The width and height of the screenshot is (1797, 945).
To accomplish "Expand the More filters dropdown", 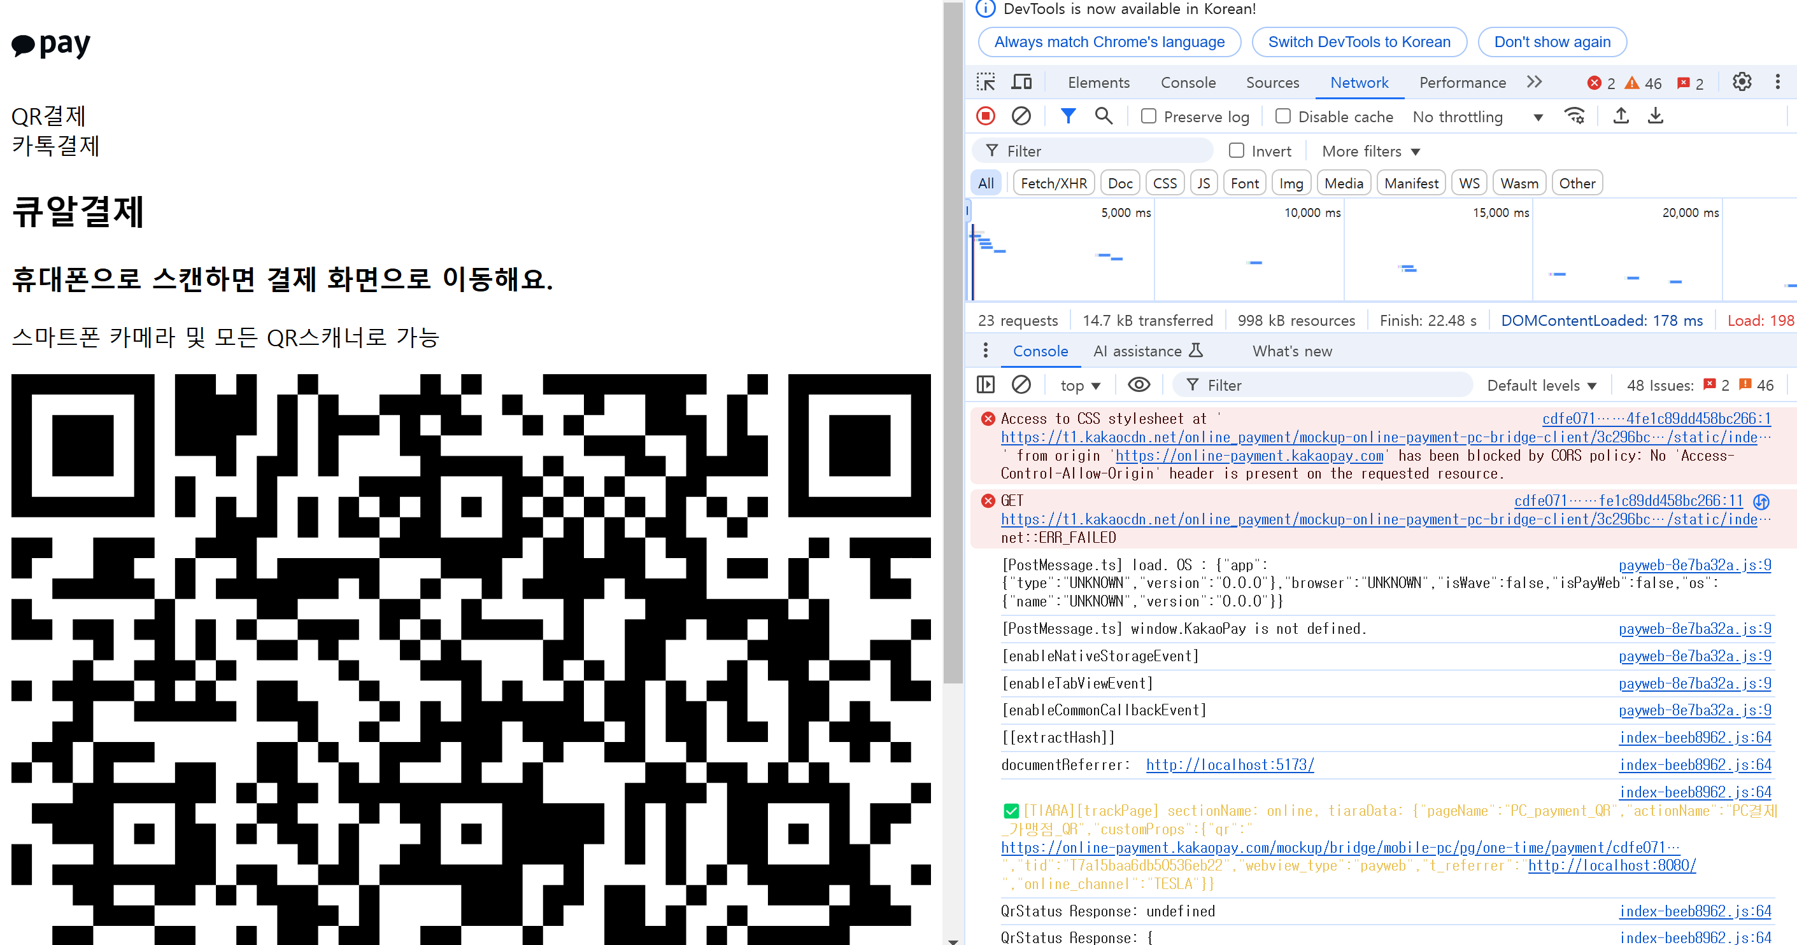I will (1371, 151).
